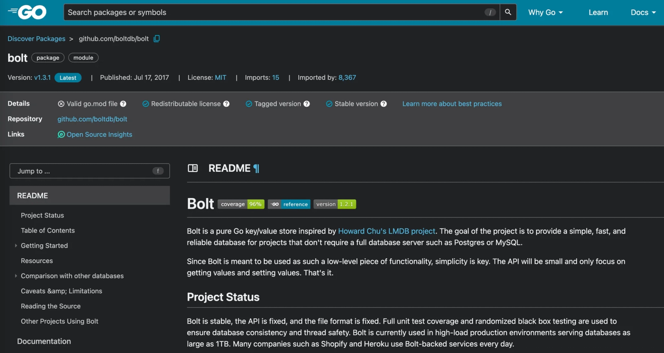Copy the package path with the clipboard icon
The height and width of the screenshot is (353, 664).
[x=156, y=39]
